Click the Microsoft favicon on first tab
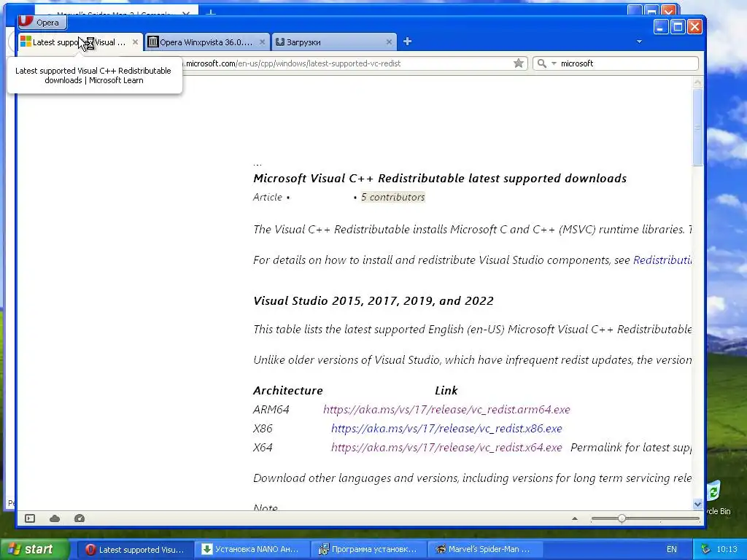Screen dimensions: 747x560 tap(26, 42)
